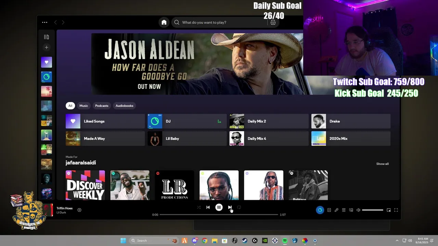The image size is (438, 246).
Task: Open the Browse icon in search bar
Action: click(273, 22)
